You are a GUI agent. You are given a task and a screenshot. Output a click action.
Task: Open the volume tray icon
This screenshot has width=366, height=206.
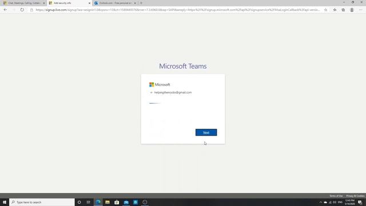(x=335, y=202)
